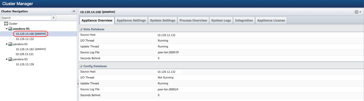Collapse the pandora-01 tree node arrow
The height and width of the screenshot is (101, 364).
point(6,29)
